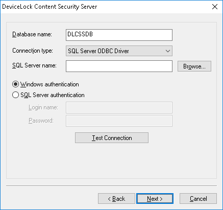This screenshot has height=210, width=223.
Task: Click the greyed-out Login name field
Action: 119,107
